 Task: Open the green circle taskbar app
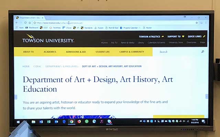87,122
